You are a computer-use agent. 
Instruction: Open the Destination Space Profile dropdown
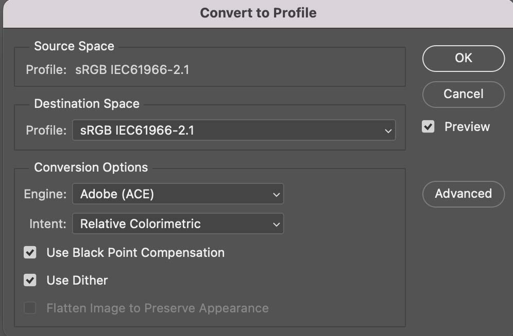pyautogui.click(x=233, y=130)
